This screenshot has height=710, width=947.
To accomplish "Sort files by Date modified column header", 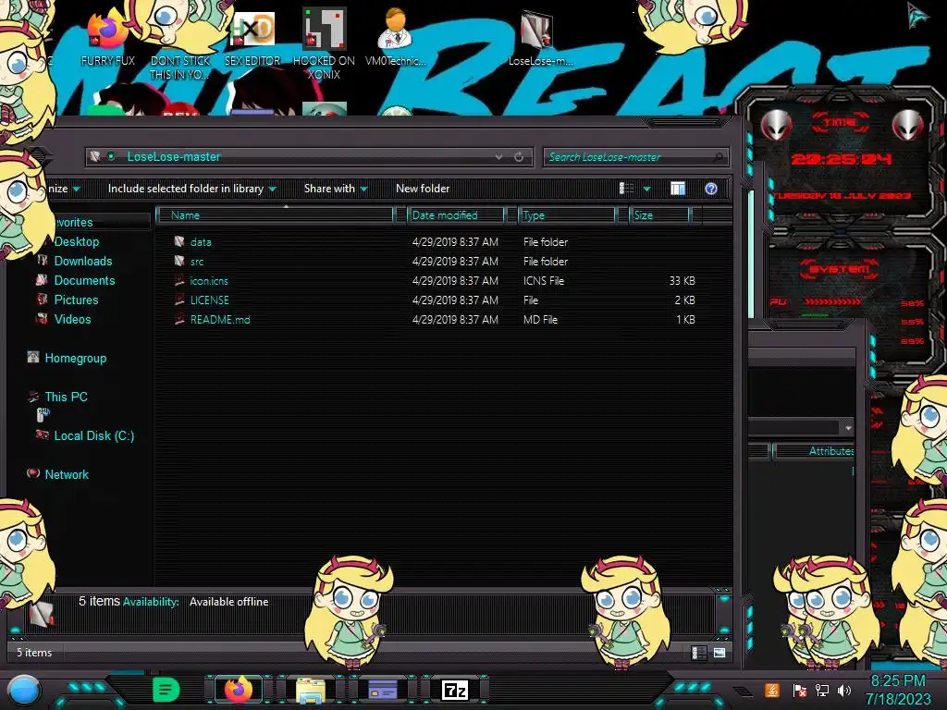I will click(456, 215).
